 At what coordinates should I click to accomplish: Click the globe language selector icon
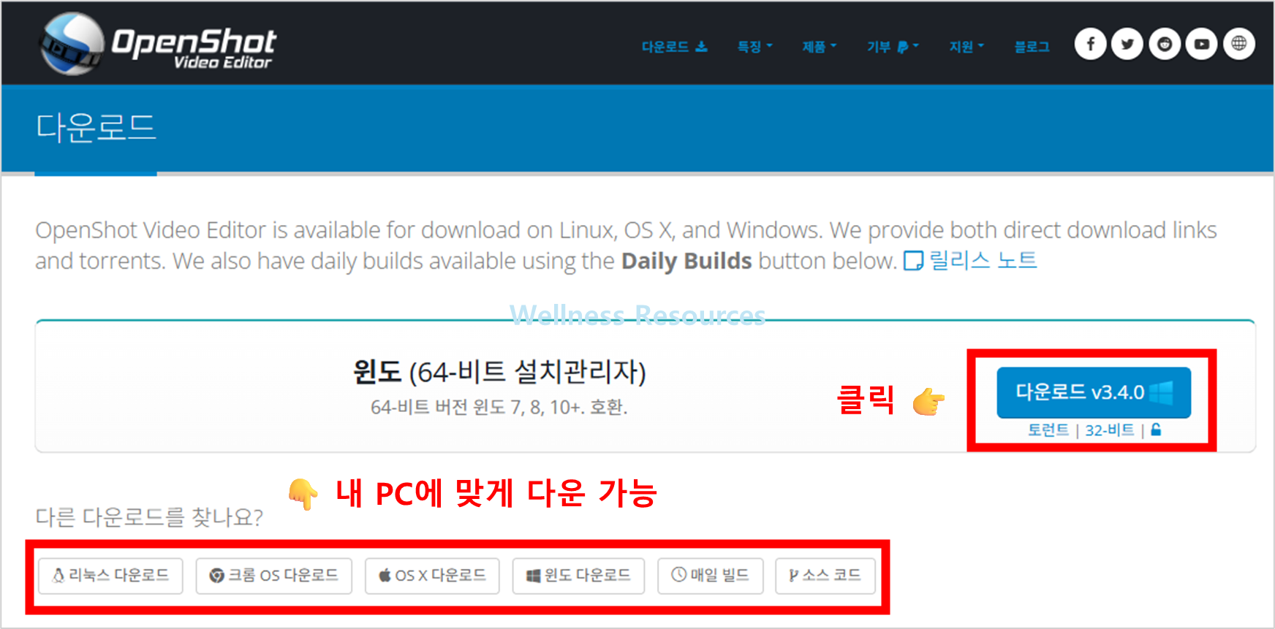[1238, 45]
